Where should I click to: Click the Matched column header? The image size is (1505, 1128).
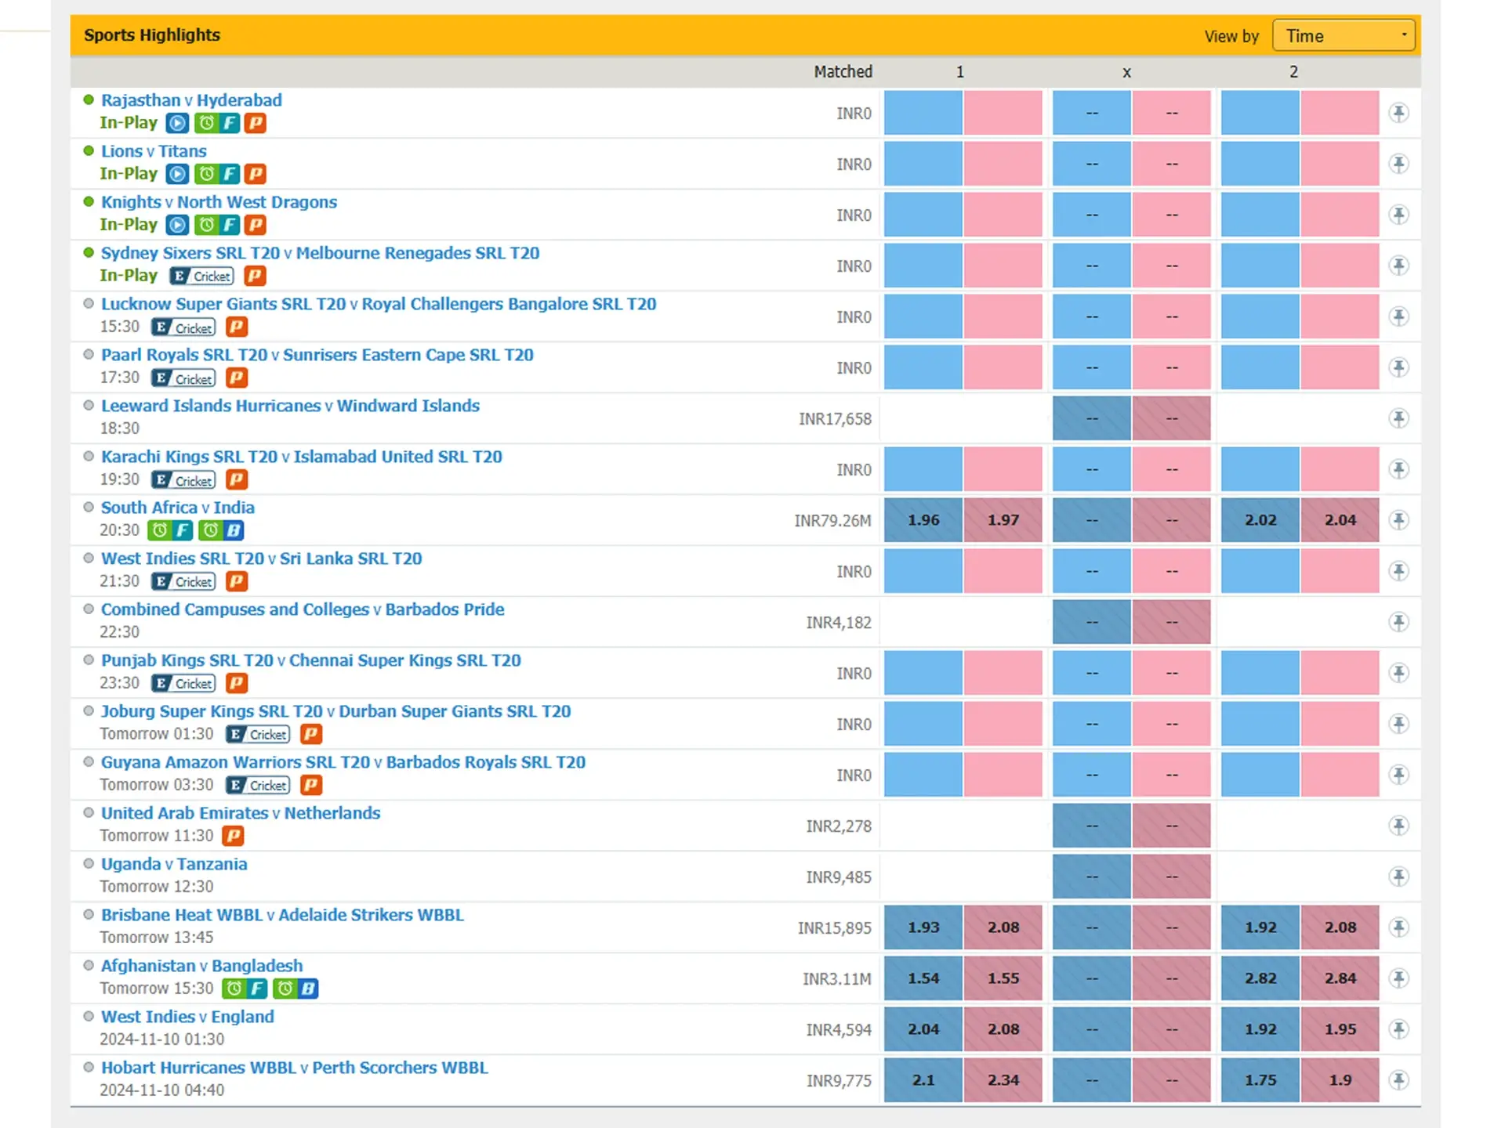click(x=843, y=72)
